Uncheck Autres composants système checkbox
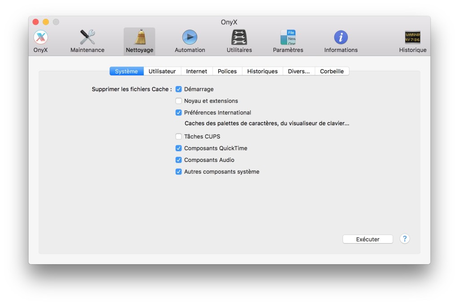This screenshot has width=459, height=305. coord(178,172)
